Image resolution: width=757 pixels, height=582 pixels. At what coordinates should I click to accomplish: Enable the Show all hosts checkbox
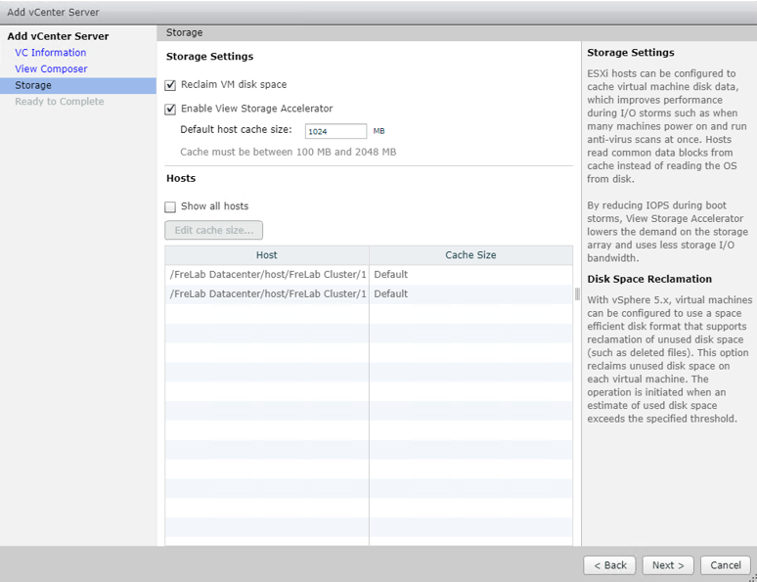click(x=171, y=207)
